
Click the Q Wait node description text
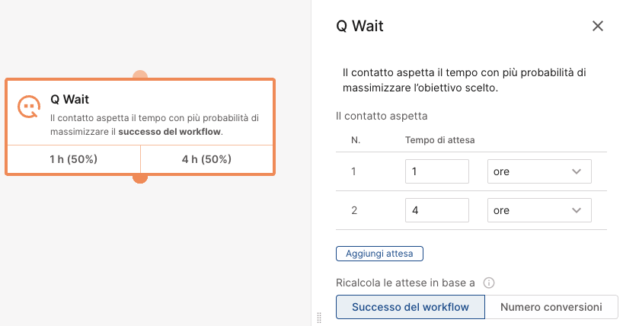155,125
